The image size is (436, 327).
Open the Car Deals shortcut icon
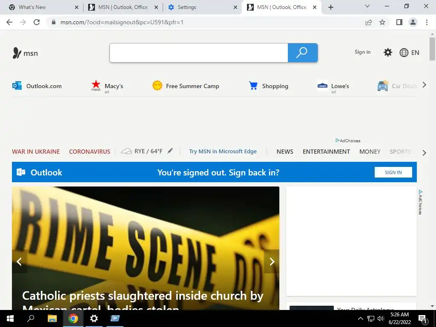pyautogui.click(x=383, y=86)
